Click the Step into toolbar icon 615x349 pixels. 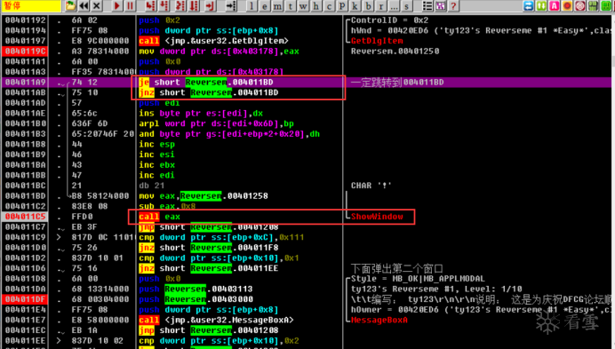[150, 6]
